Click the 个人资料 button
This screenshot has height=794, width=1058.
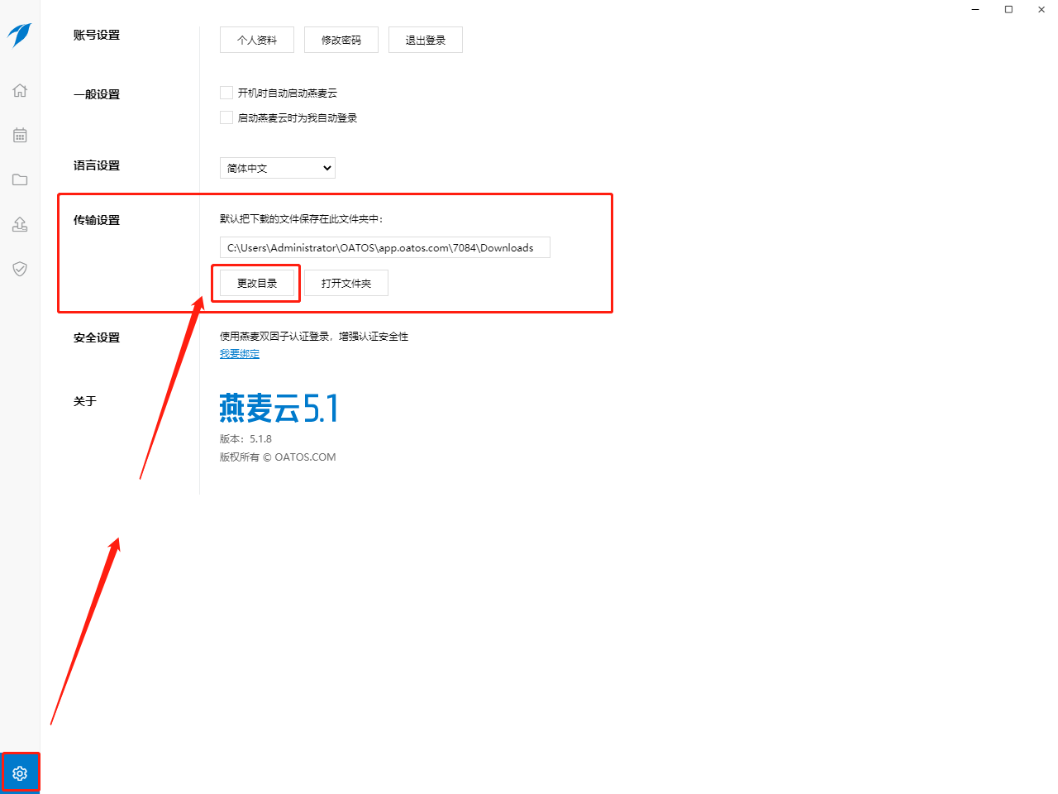coord(256,39)
